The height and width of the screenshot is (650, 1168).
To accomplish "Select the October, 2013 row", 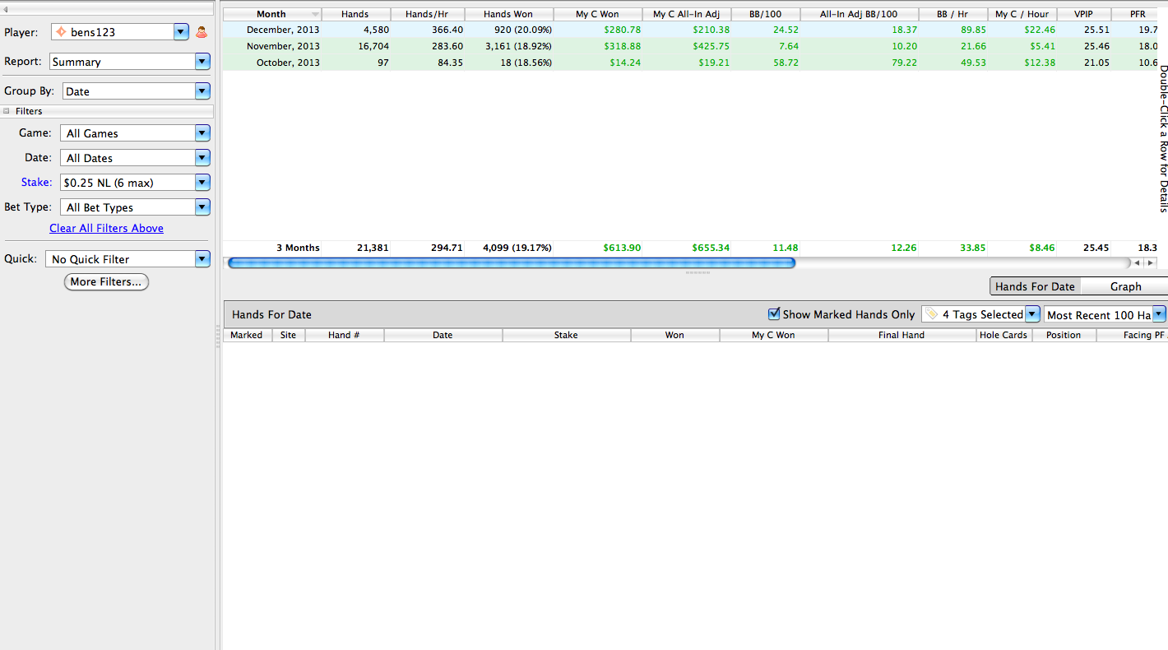I will (690, 63).
